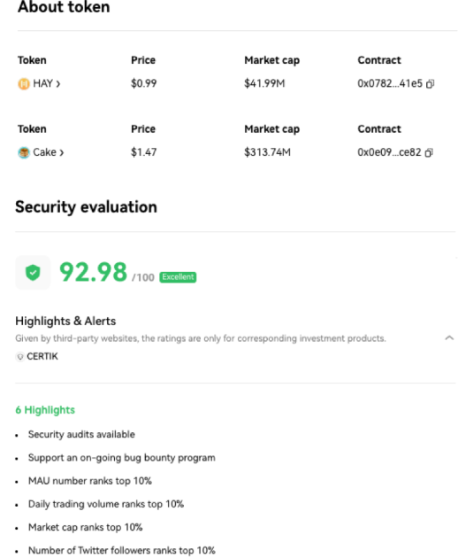
Task: Click the HAY token coin icon
Action: (x=24, y=83)
